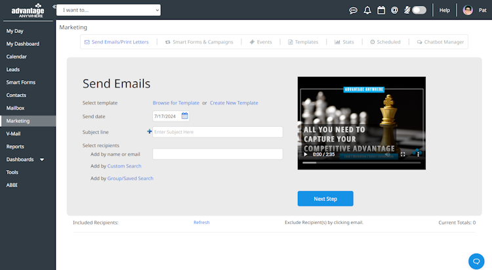Open Smart Forms in sidebar

click(x=21, y=82)
